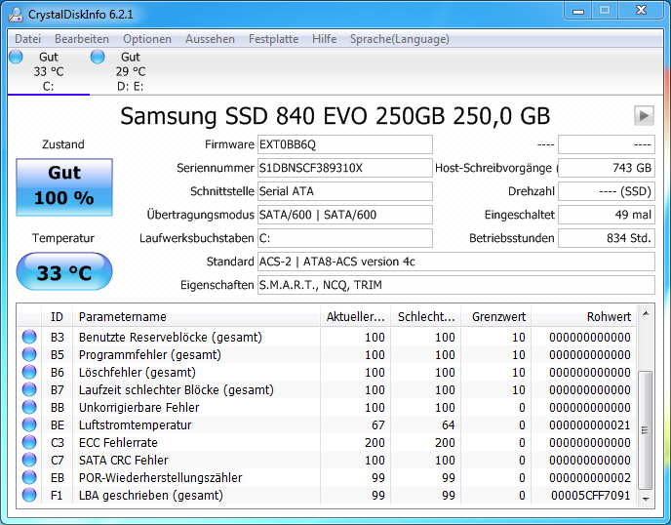Click the status orb of row BB
The height and width of the screenshot is (525, 671).
[x=29, y=407]
